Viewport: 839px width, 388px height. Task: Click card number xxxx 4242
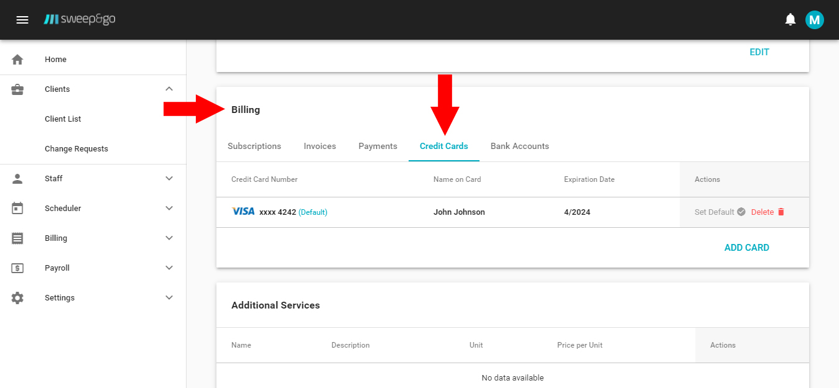[x=277, y=212]
